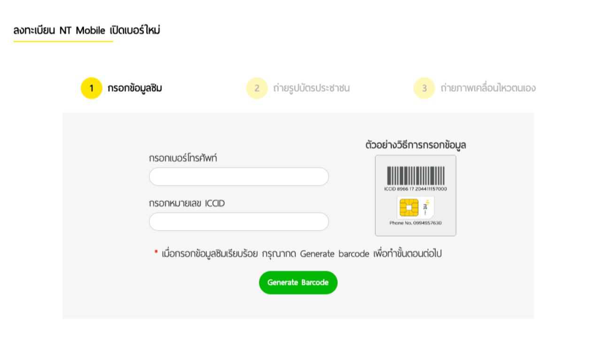Focus the ICCID number input field
601x338 pixels.
click(239, 222)
